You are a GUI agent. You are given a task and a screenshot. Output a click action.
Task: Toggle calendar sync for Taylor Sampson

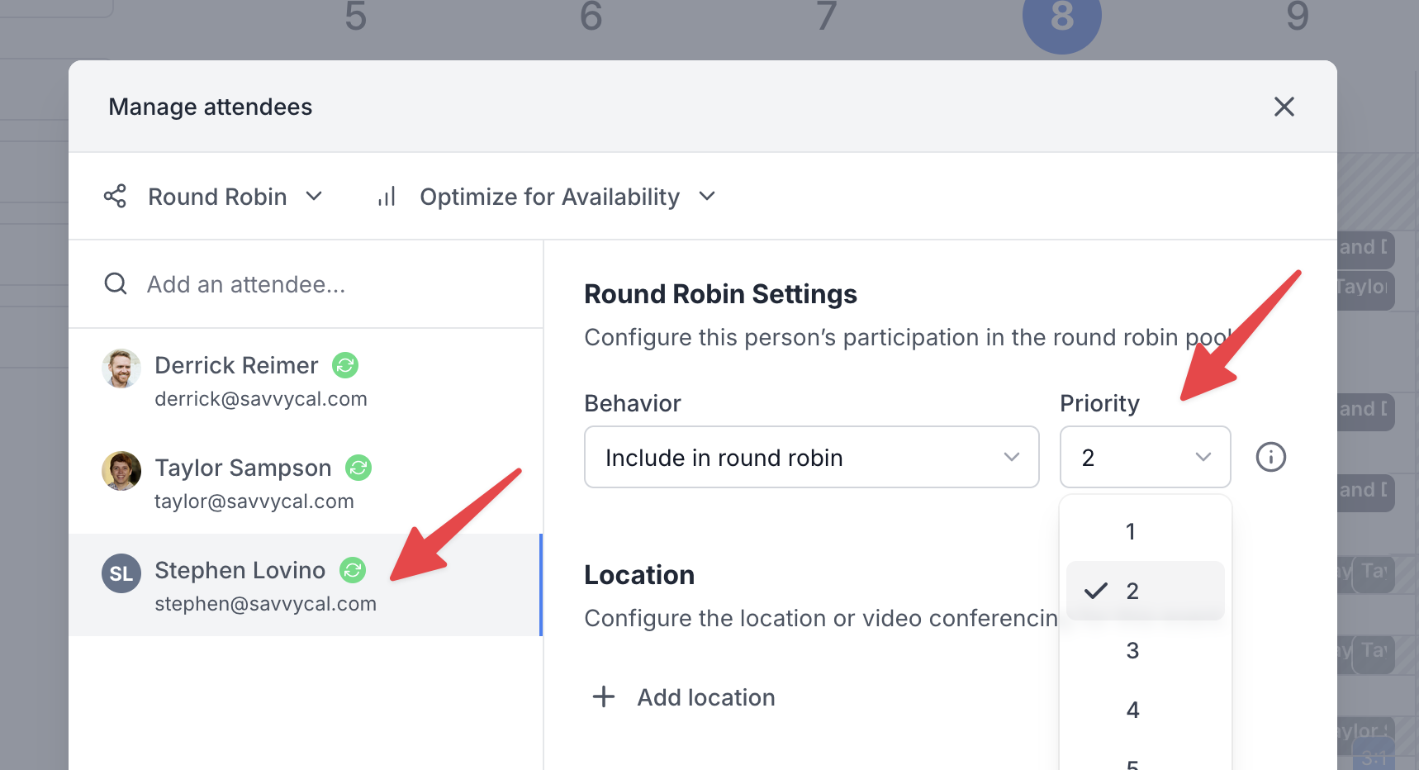[357, 468]
